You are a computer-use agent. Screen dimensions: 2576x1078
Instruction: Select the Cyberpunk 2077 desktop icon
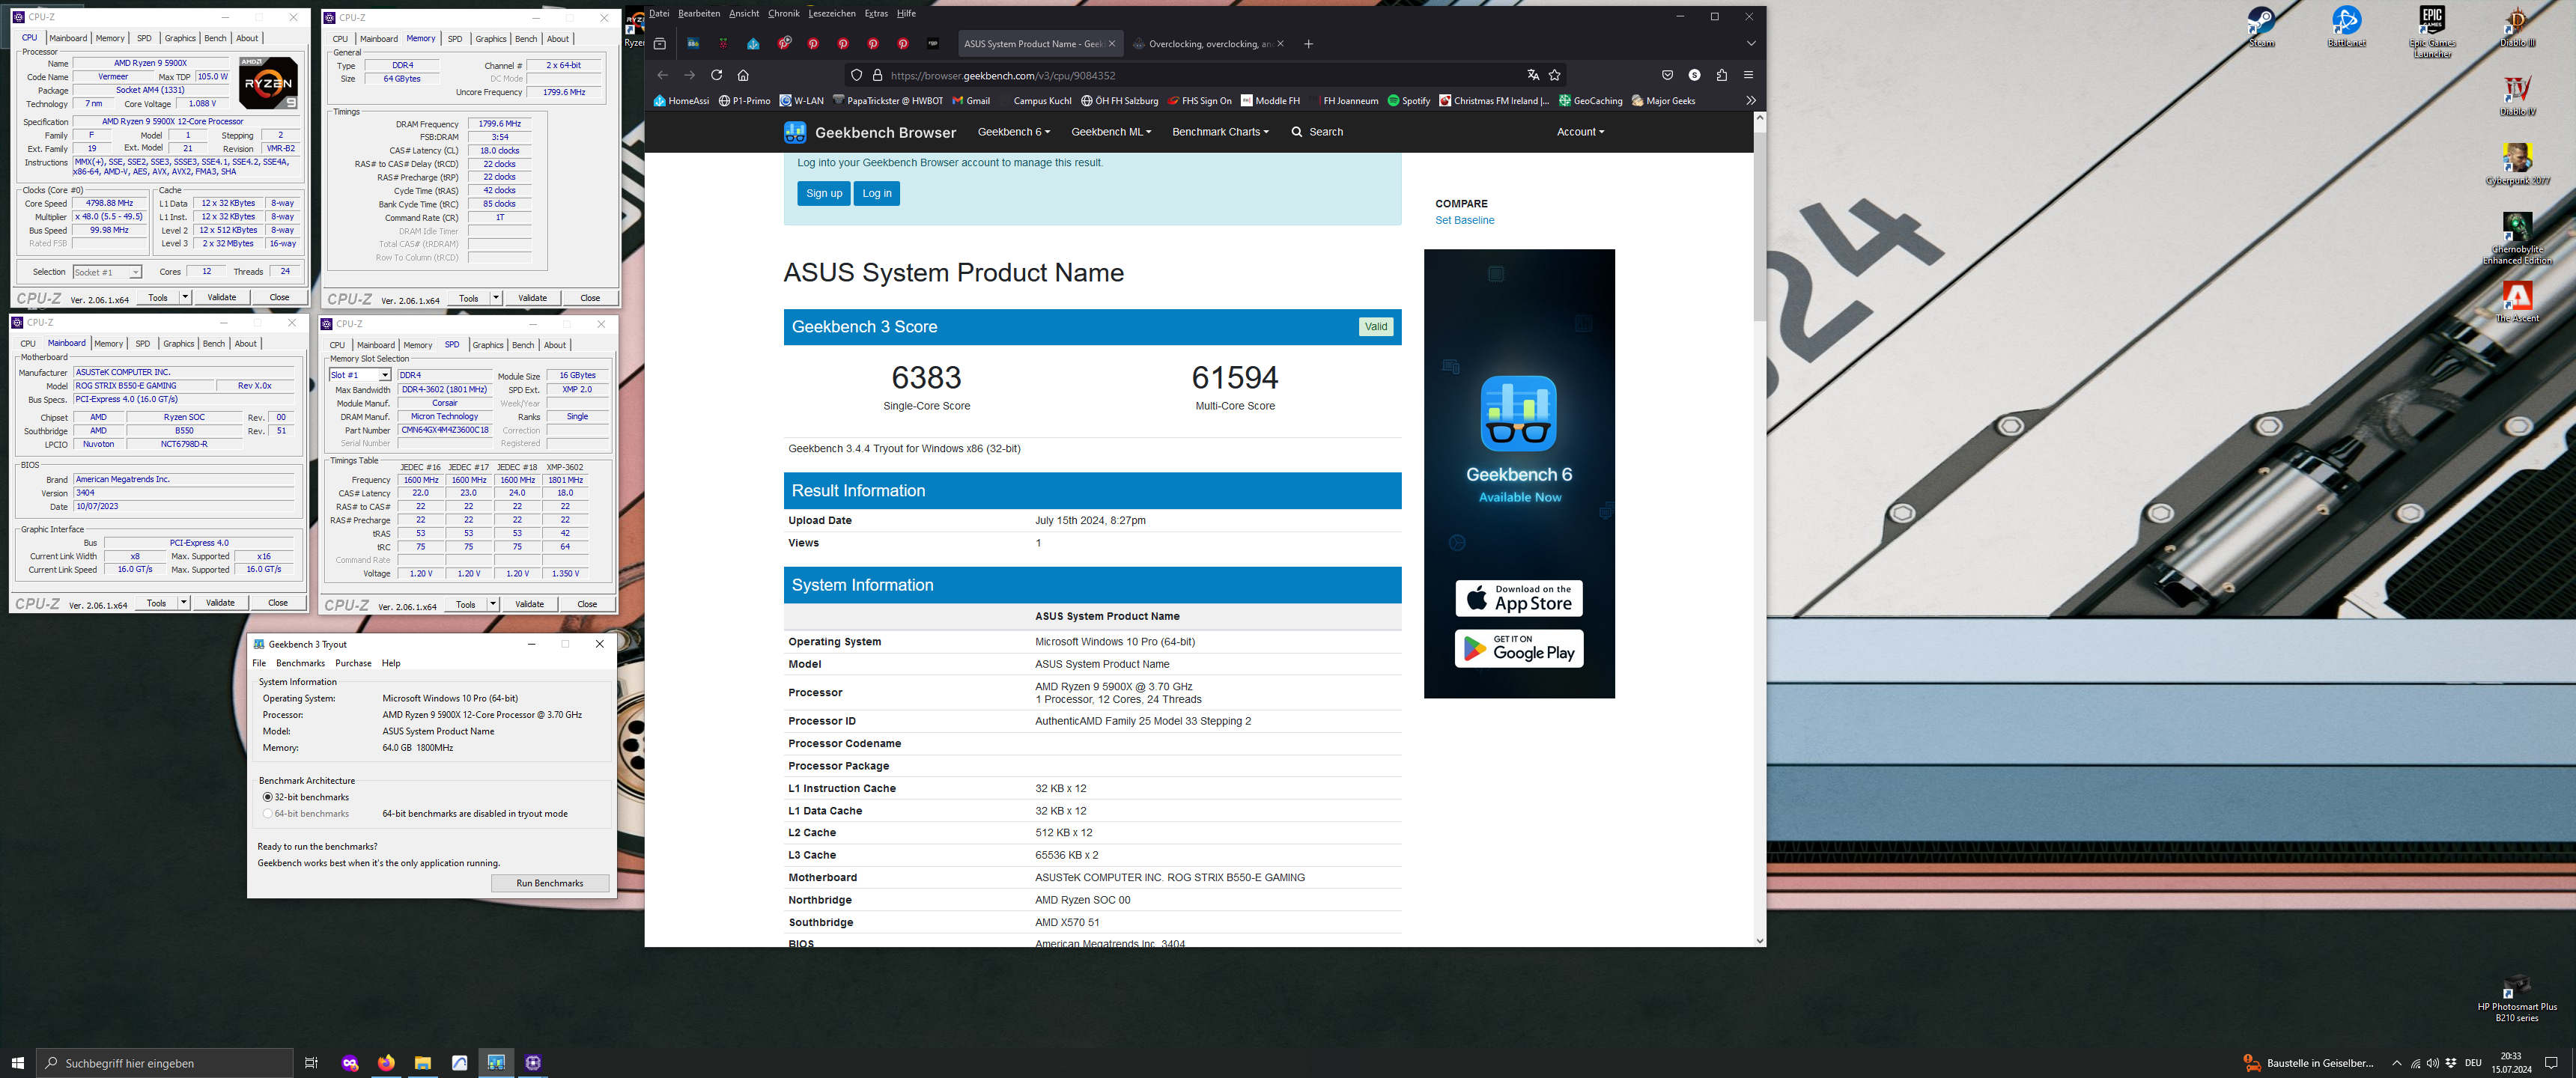pos(2517,165)
